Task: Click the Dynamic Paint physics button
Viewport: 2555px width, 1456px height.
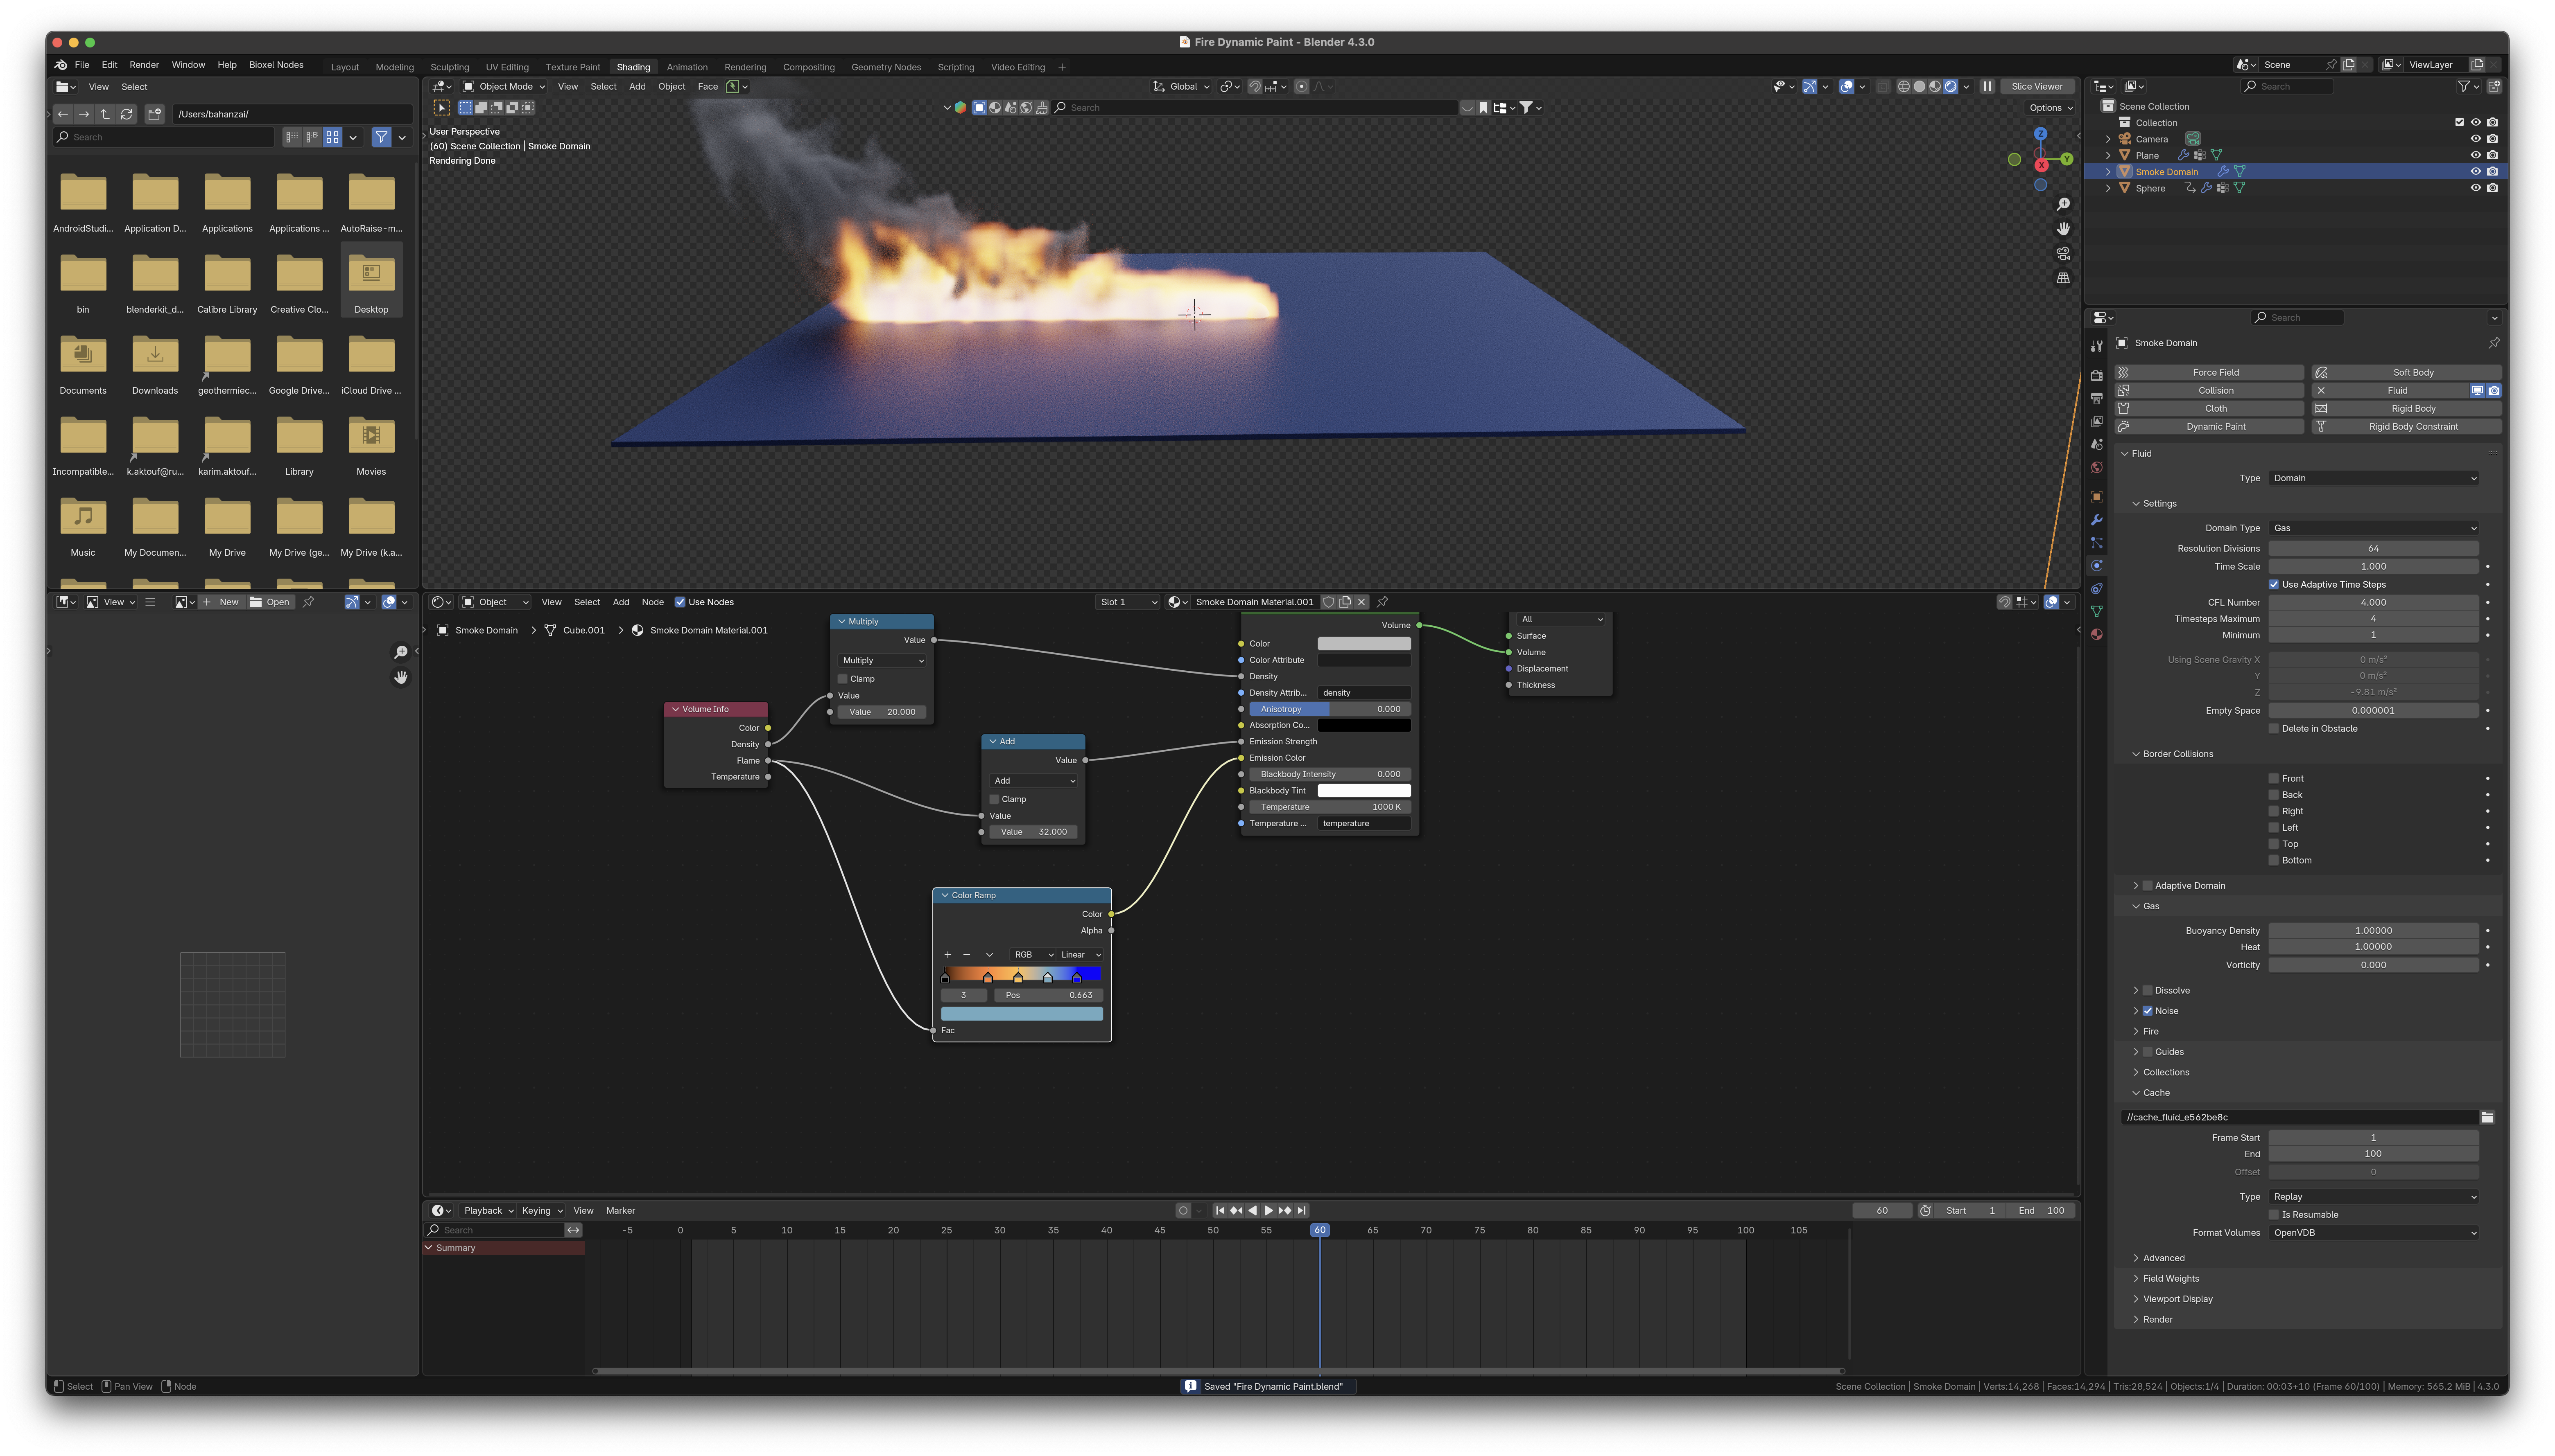Action: 2209,427
